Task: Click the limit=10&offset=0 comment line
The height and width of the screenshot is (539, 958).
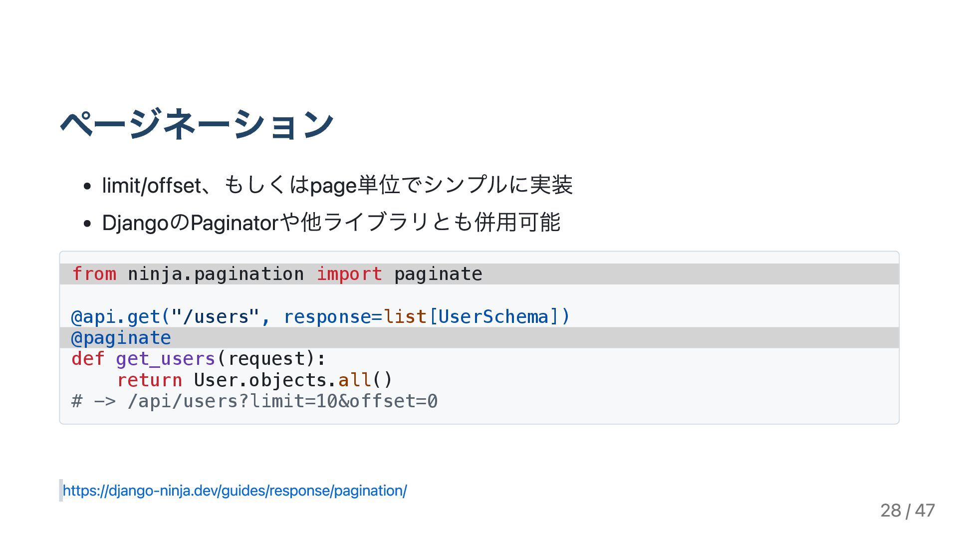Action: 254,401
